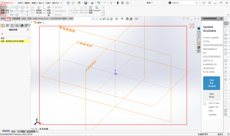
Task: Open the Line tool dropdown arrow
Action: pyautogui.click(x=14, y=7)
